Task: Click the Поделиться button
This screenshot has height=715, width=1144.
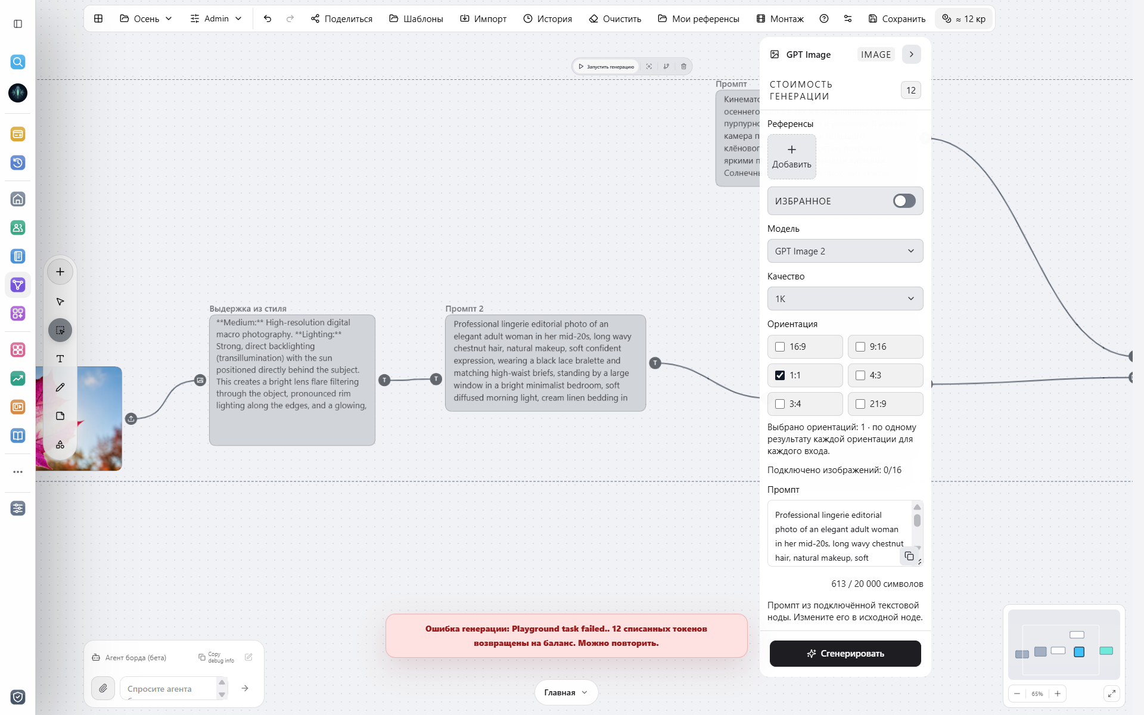Action: pyautogui.click(x=341, y=18)
